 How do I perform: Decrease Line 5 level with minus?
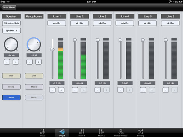(x=143, y=90)
